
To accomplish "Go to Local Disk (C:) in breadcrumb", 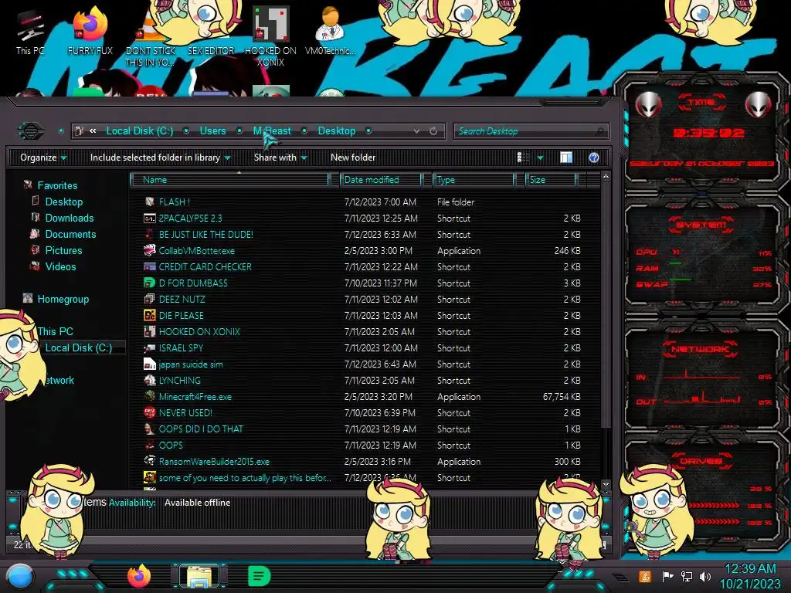I will [139, 131].
